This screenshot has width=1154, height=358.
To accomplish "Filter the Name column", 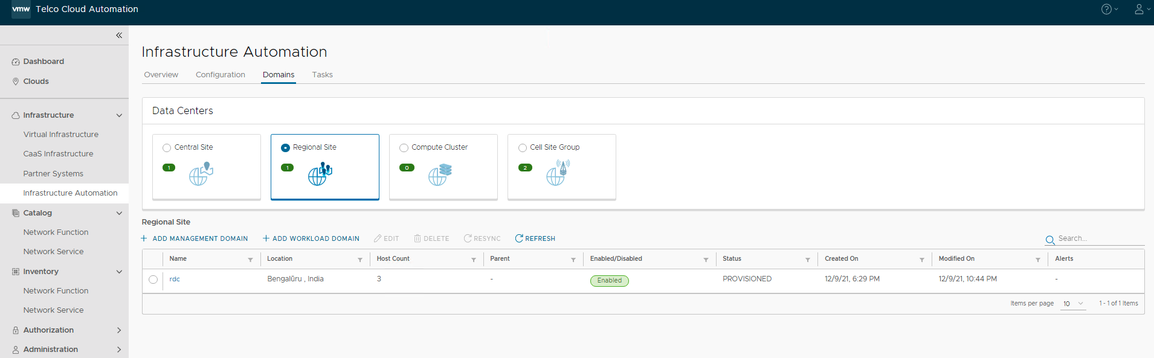I will [250, 260].
